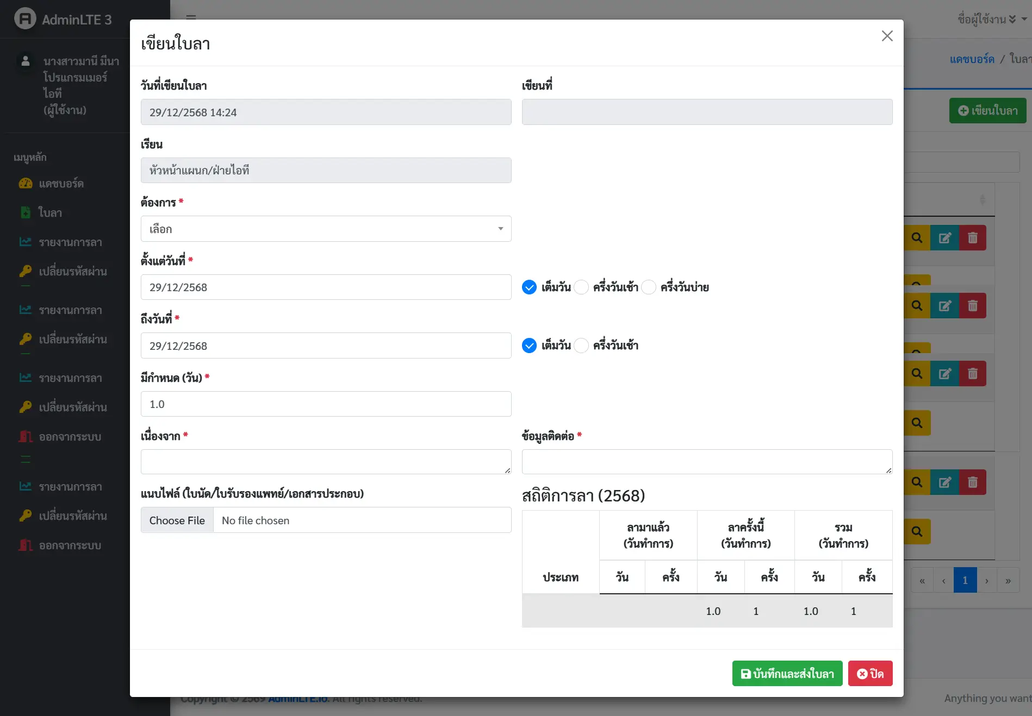Click the logout menu item in sidebar
Viewport: 1032px width, 716px height.
[70, 437]
